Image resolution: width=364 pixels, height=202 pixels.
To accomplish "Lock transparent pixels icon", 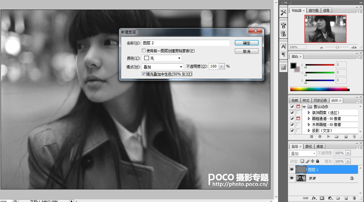I will (x=302, y=161).
